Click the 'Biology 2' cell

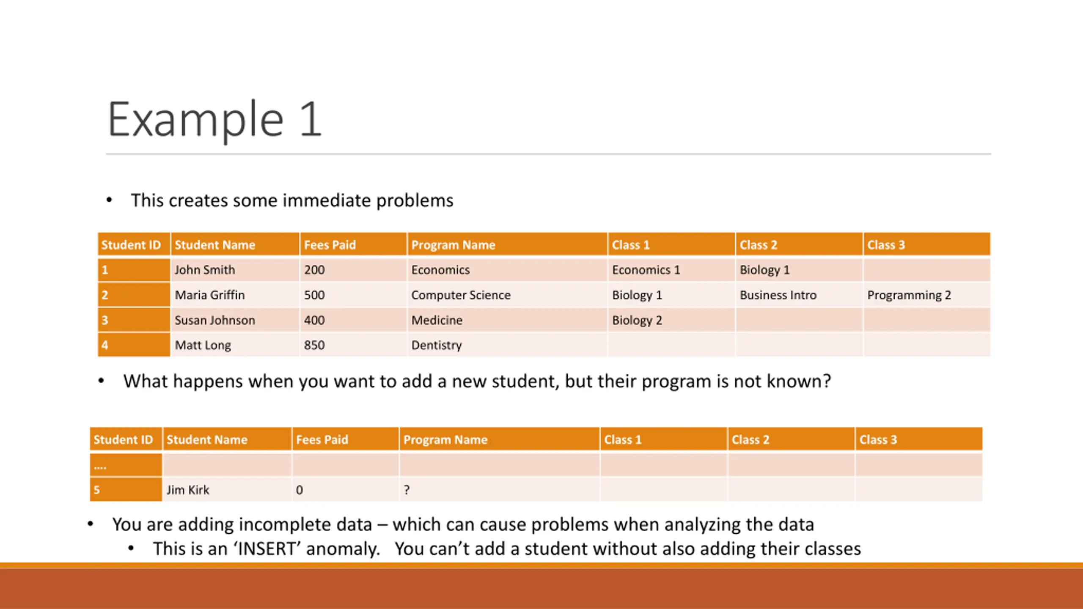[671, 320]
